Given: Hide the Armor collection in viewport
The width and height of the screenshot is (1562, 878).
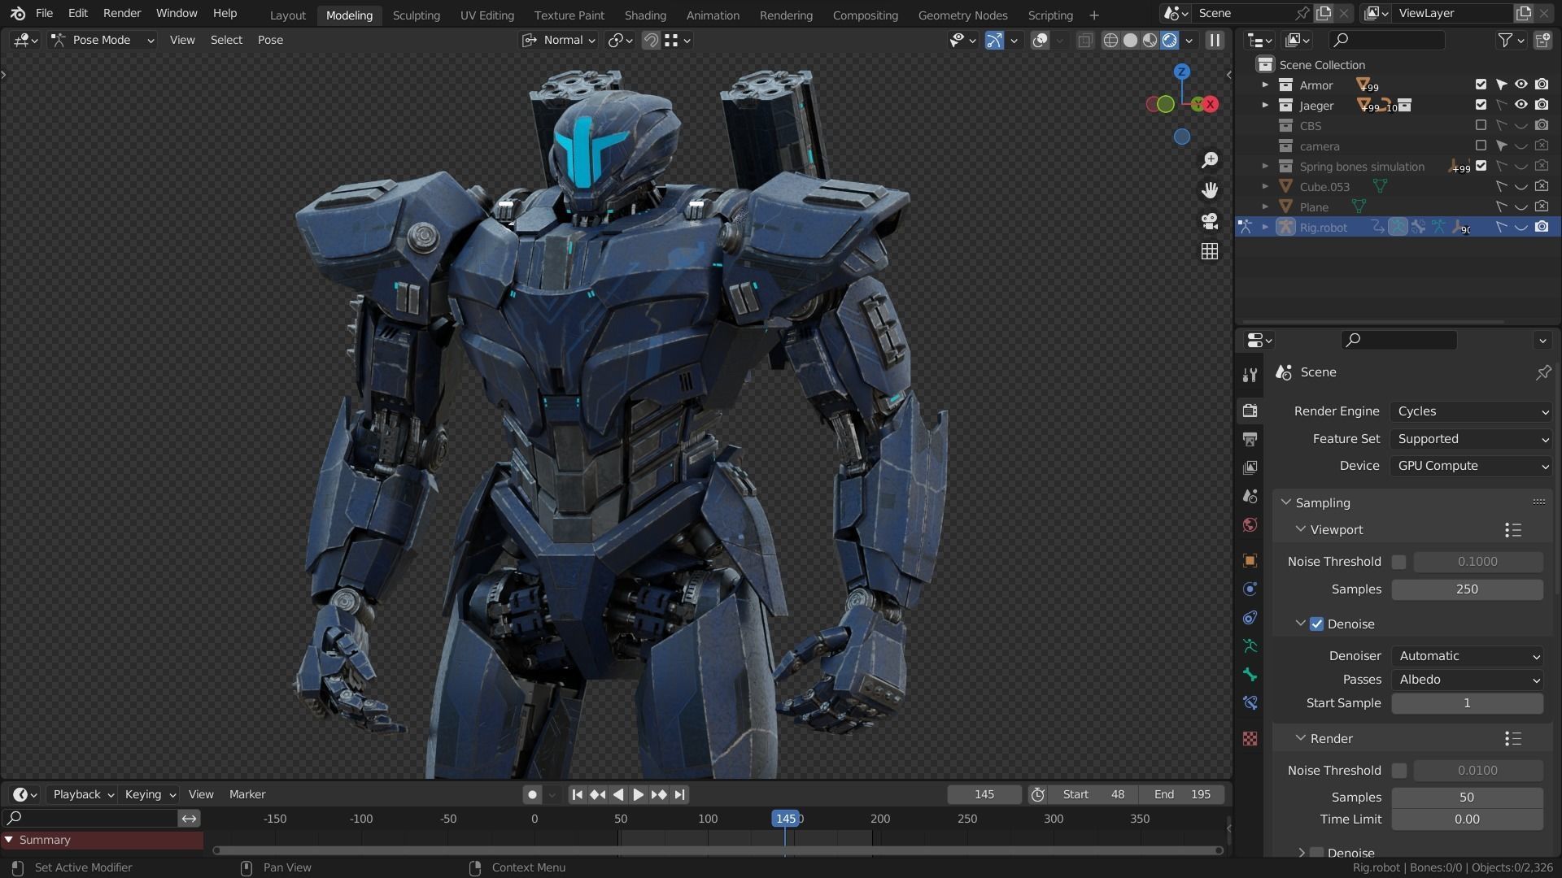Looking at the screenshot, I should click(1521, 85).
